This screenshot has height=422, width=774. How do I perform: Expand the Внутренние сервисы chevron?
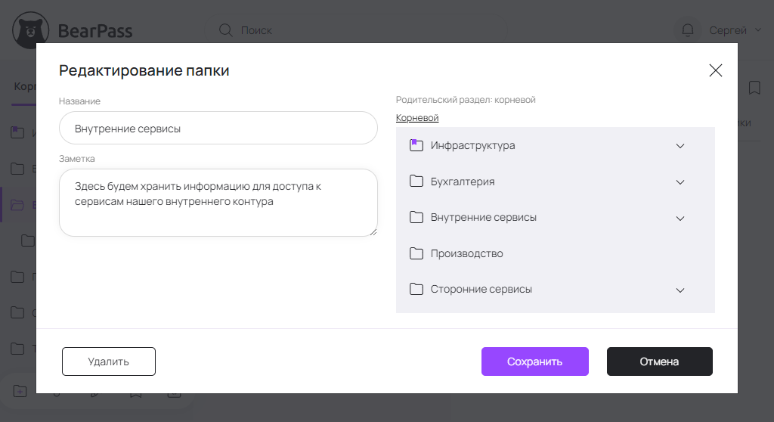pos(680,218)
